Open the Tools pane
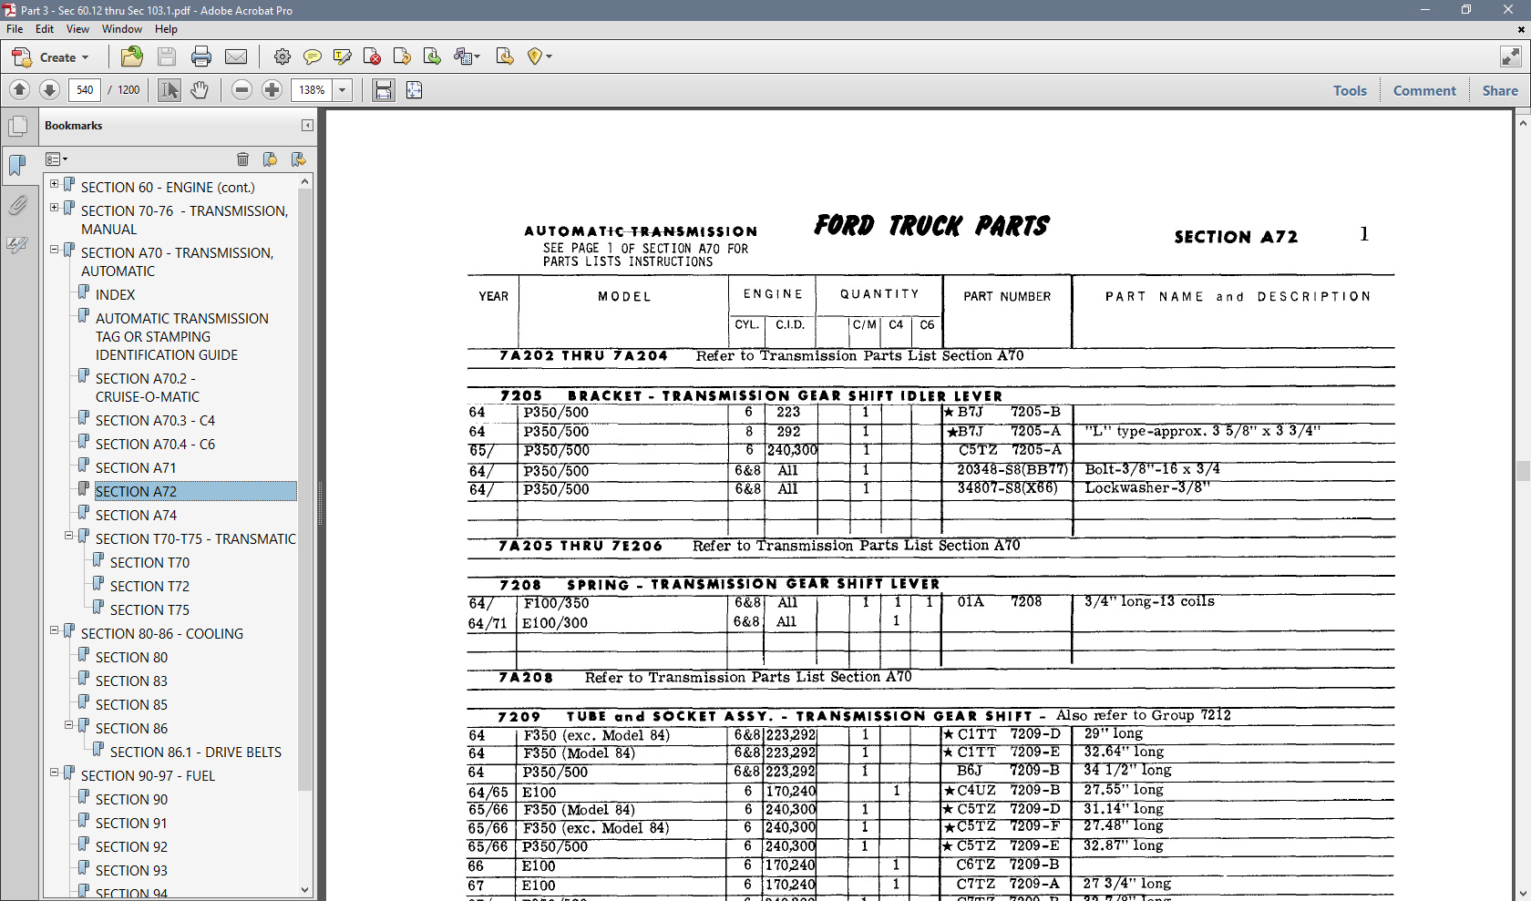Screen dimensions: 1531x901 1350,90
